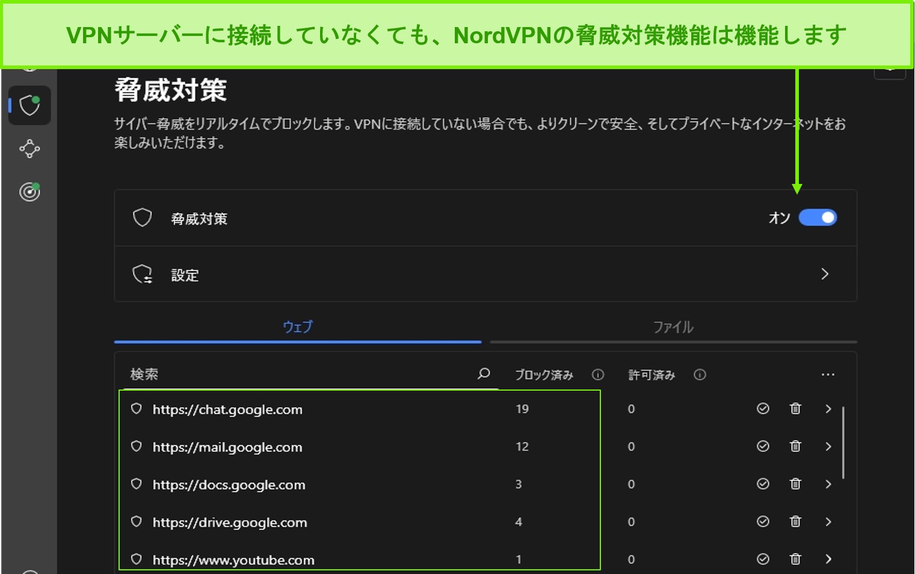Select the ウェブ tab
Viewport: 915px width, 574px height.
pos(298,327)
